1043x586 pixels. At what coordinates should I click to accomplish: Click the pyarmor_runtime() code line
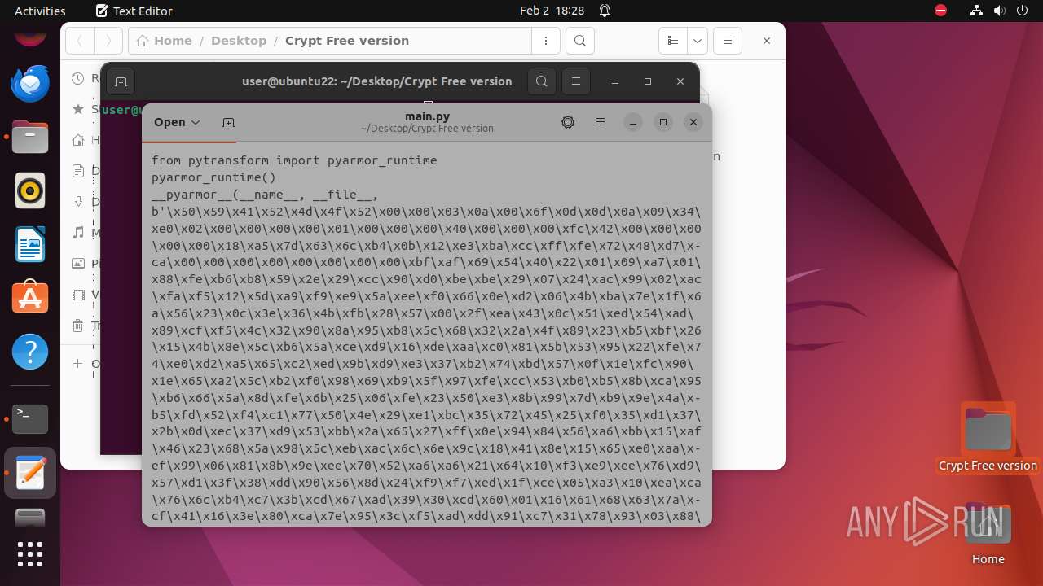tap(213, 177)
